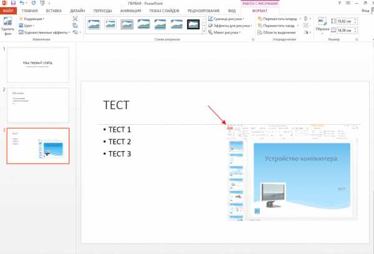Select the inserted screenshot picture on slide
This screenshot has height=254, width=374.
tap(292, 172)
